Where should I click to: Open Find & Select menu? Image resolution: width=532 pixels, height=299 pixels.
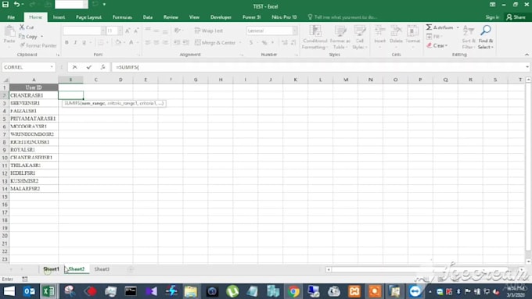click(x=486, y=37)
